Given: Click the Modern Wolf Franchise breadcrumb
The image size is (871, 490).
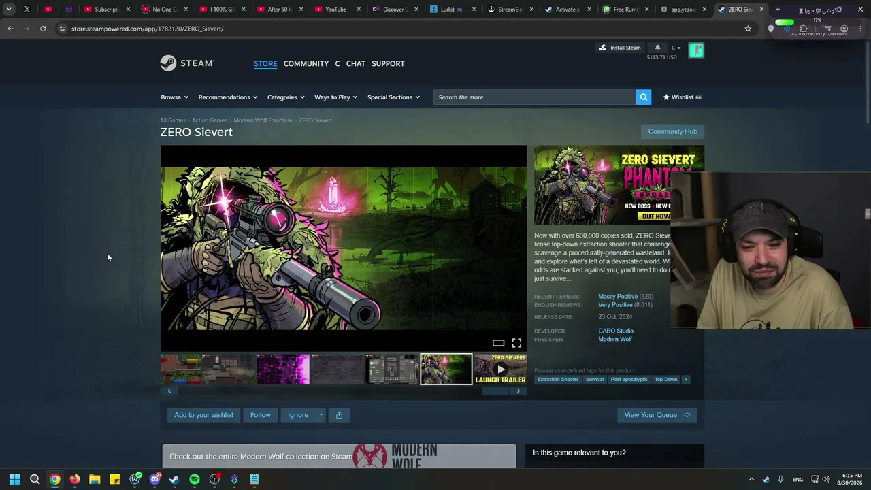Looking at the screenshot, I should coord(263,120).
